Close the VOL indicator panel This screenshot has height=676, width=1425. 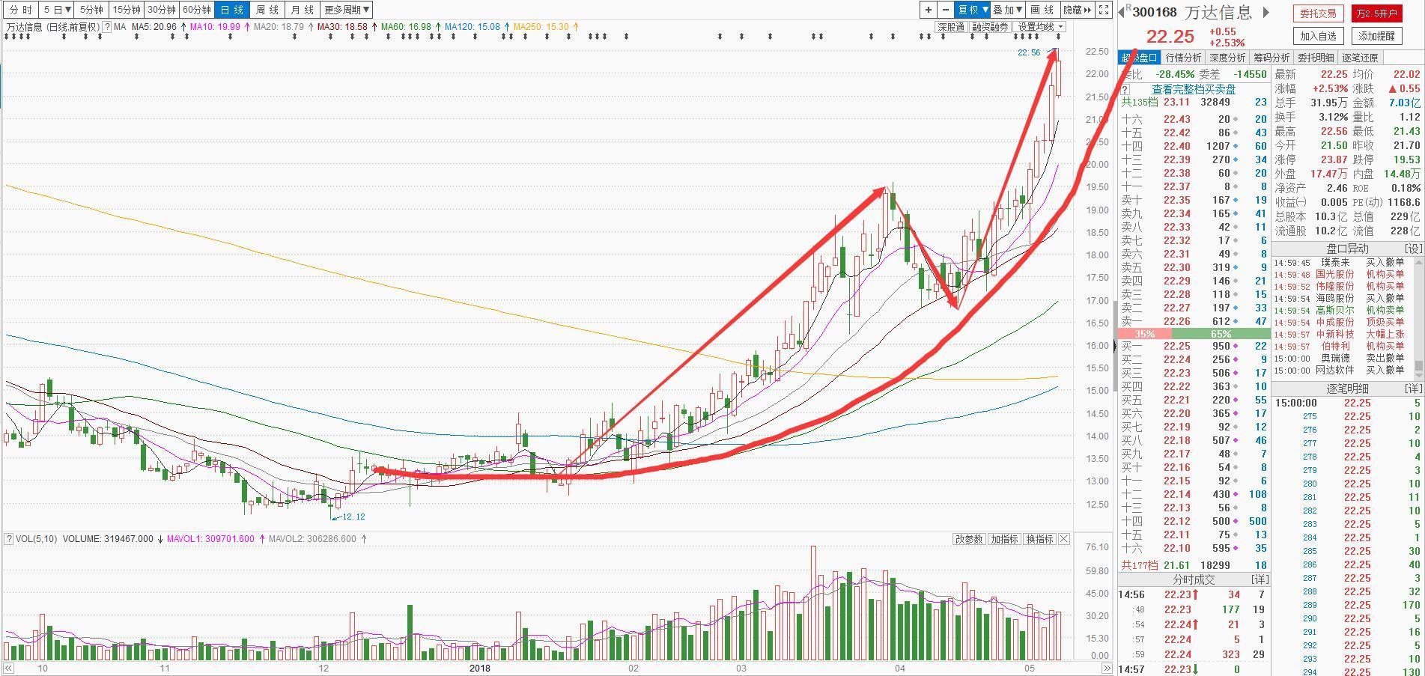click(x=1064, y=539)
